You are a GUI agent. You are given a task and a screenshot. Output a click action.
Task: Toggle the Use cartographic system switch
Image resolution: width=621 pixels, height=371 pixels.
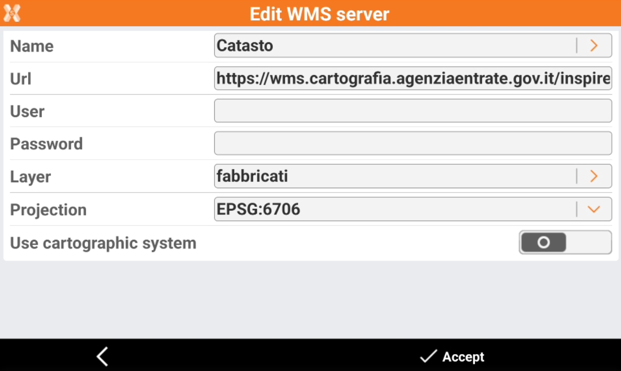[565, 242]
